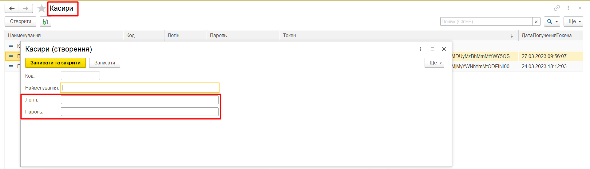Expand the magnifier search dropdown
This screenshot has height=169, width=590.
click(x=552, y=21)
